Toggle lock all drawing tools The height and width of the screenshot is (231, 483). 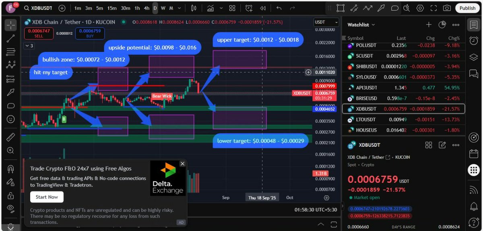tap(11, 195)
